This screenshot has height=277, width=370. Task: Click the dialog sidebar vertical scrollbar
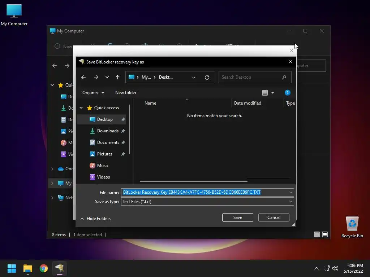pos(129,129)
